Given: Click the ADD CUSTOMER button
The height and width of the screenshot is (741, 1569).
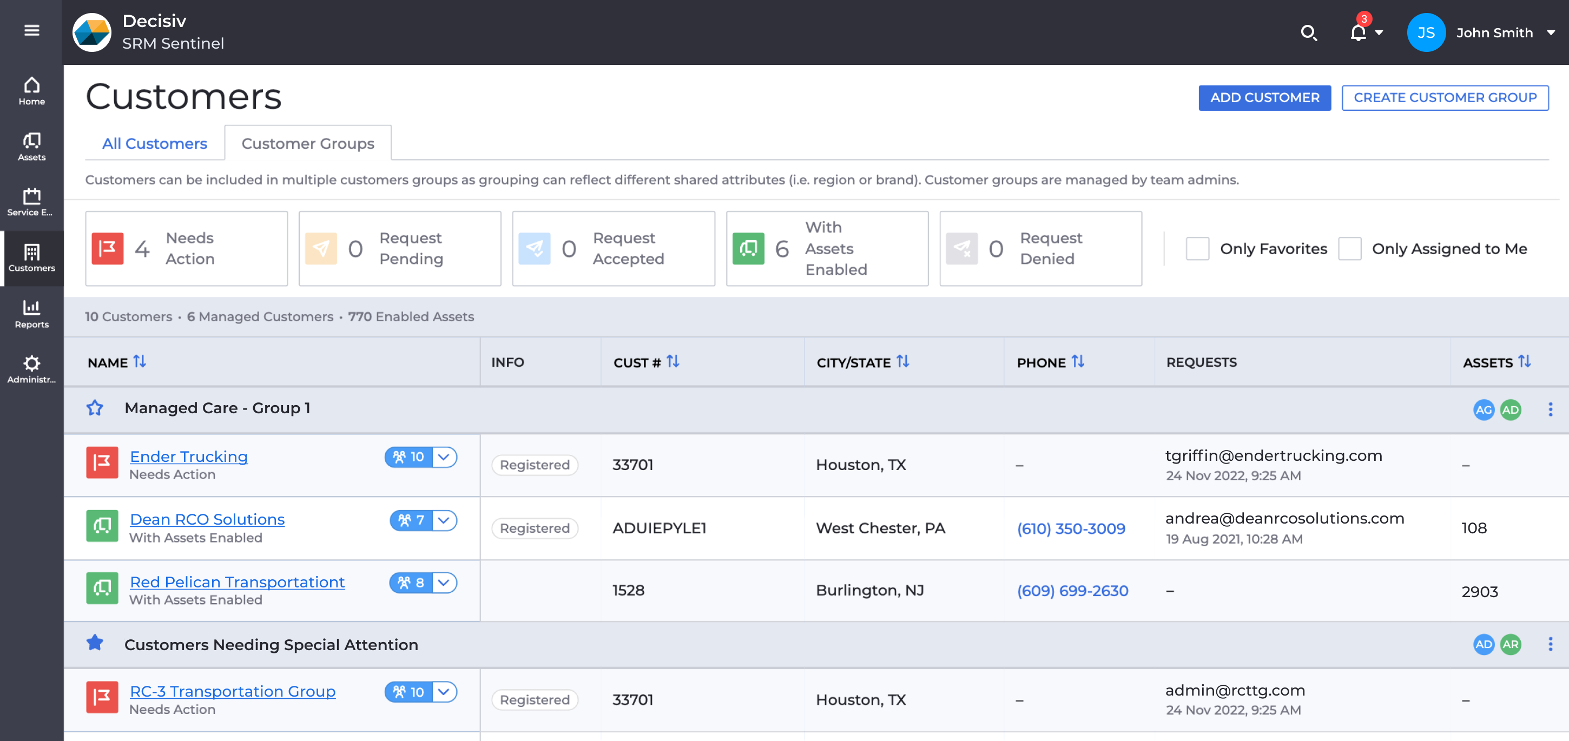Looking at the screenshot, I should point(1264,97).
